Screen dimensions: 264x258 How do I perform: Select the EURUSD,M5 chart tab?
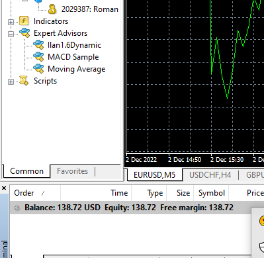click(x=155, y=175)
